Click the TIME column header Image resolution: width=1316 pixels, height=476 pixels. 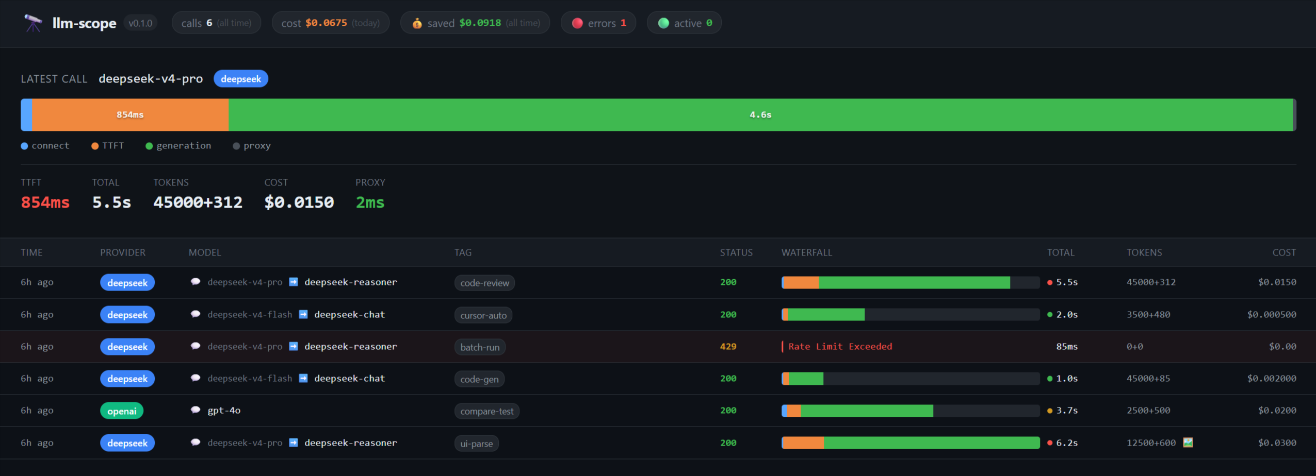coord(31,252)
